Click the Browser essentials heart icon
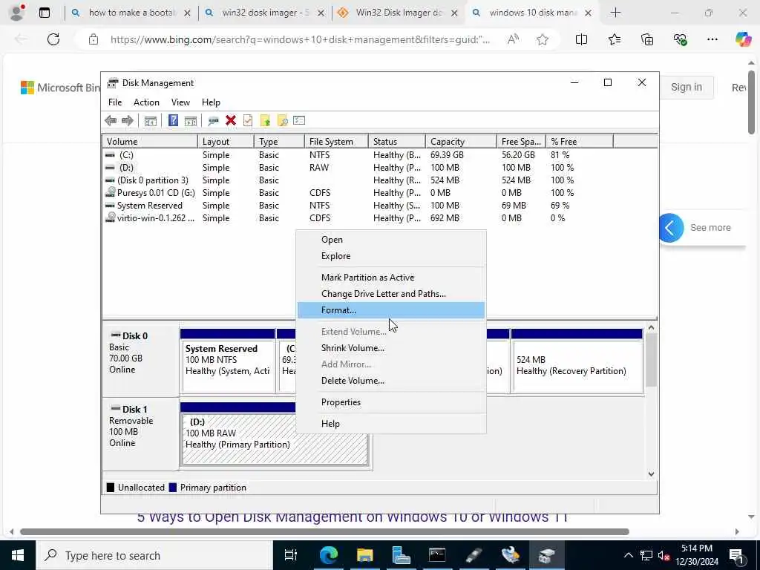The image size is (760, 570). [x=680, y=39]
